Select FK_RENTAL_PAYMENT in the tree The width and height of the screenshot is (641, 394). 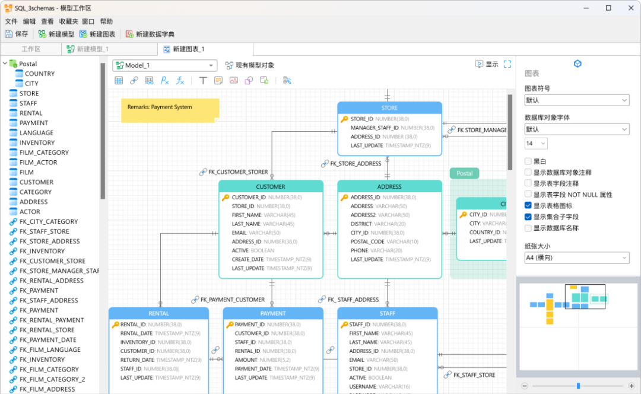click(52, 320)
